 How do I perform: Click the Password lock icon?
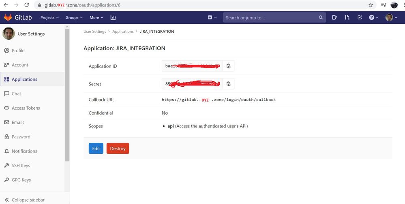coord(7,137)
